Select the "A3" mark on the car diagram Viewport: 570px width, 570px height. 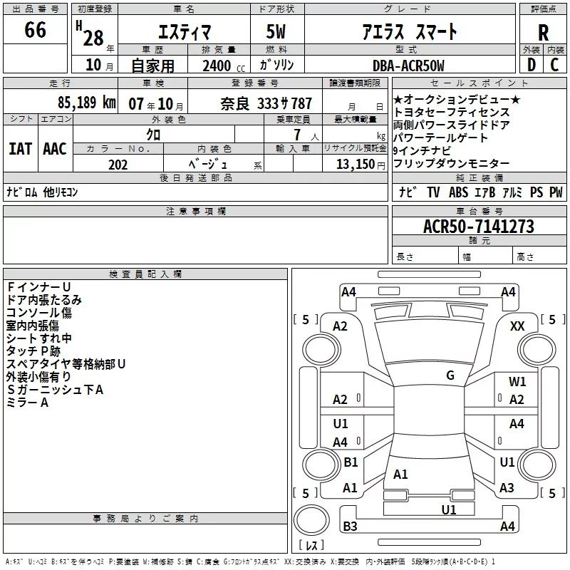click(507, 488)
